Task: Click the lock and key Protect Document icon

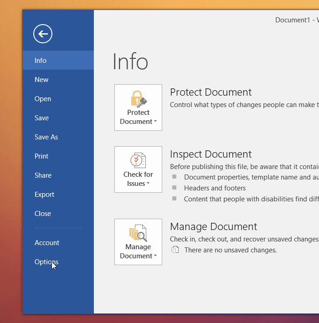Action: tap(138, 98)
